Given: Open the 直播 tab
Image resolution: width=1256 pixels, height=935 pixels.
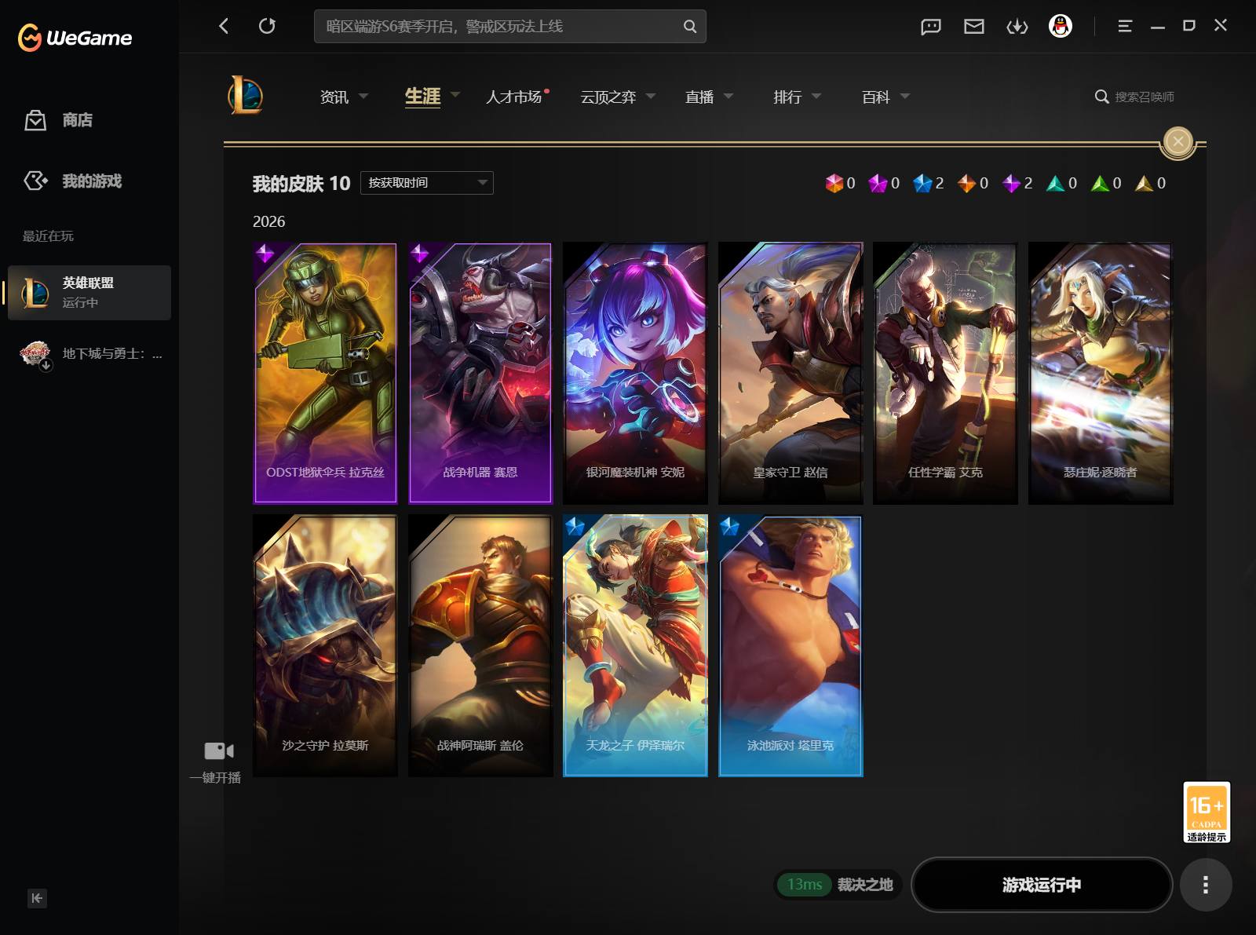Looking at the screenshot, I should pyautogui.click(x=699, y=97).
